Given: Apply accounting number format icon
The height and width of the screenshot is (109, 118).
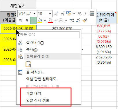Looking at the screenshot, I should (x=69, y=14).
